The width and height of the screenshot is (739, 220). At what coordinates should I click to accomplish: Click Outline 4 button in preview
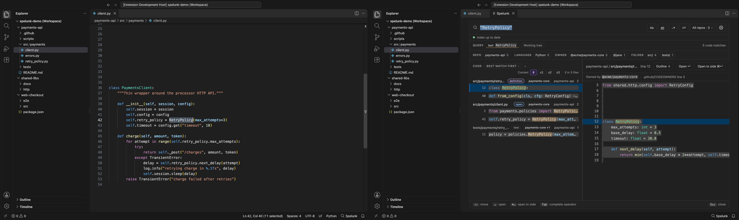point(663,67)
